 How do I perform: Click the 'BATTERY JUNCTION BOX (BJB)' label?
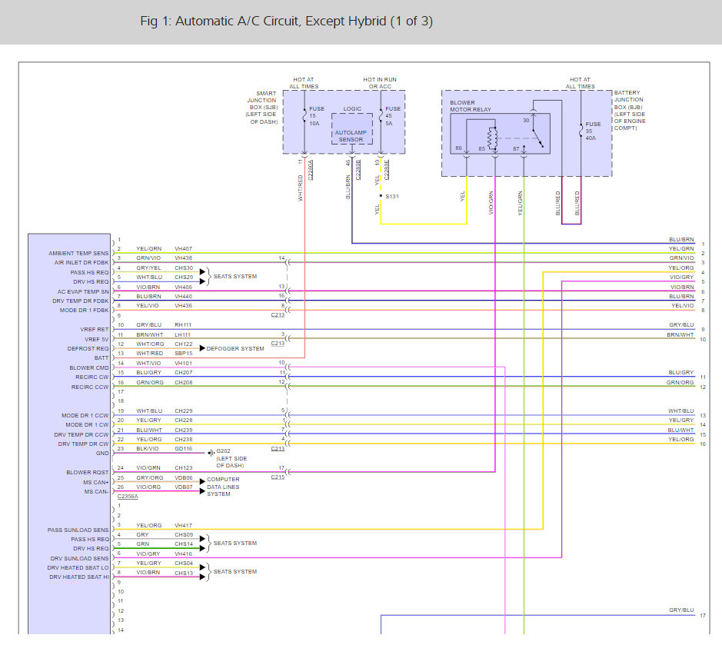pyautogui.click(x=630, y=110)
